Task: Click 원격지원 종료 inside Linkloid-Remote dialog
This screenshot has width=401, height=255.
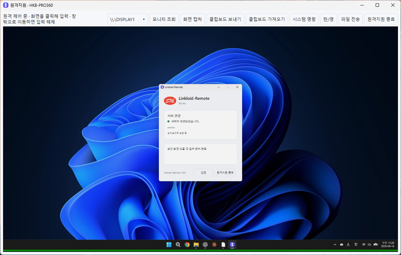Action: pos(225,173)
